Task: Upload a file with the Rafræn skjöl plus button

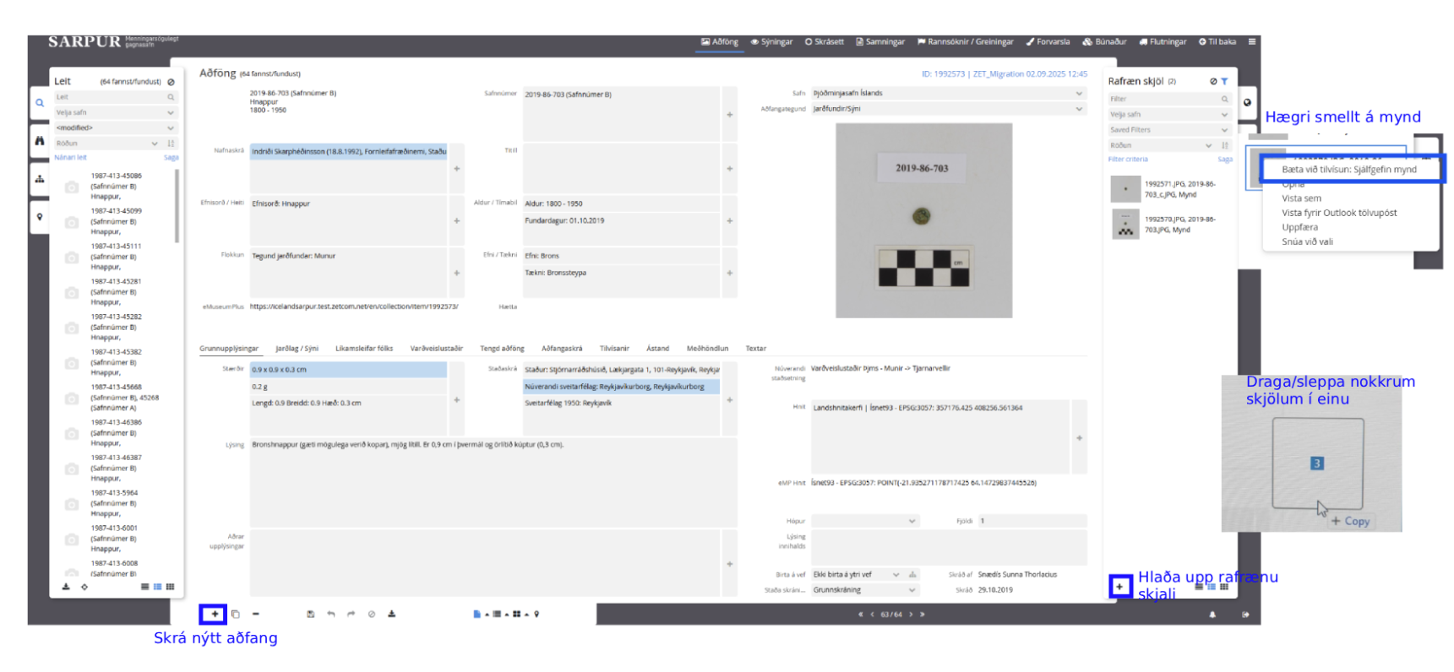Action: pyautogui.click(x=1119, y=586)
